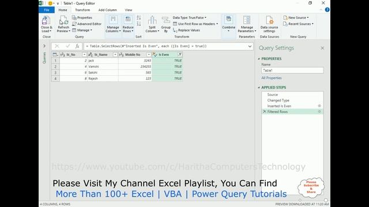Sort ascending with the A-Z icon
Image resolution: width=369 pixels, height=207 pixels.
coord(138,18)
